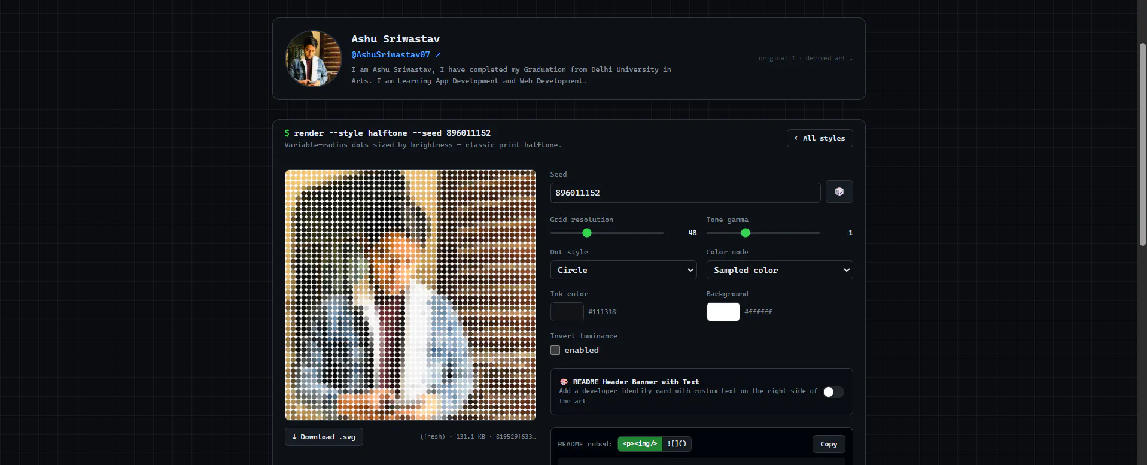Edit the Seed input field
This screenshot has width=1147, height=465.
[685, 193]
